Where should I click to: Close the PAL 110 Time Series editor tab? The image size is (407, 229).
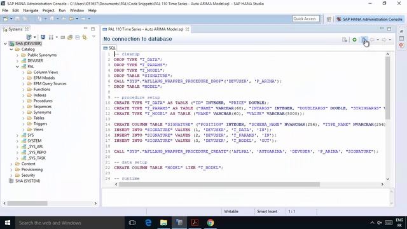tap(187, 29)
